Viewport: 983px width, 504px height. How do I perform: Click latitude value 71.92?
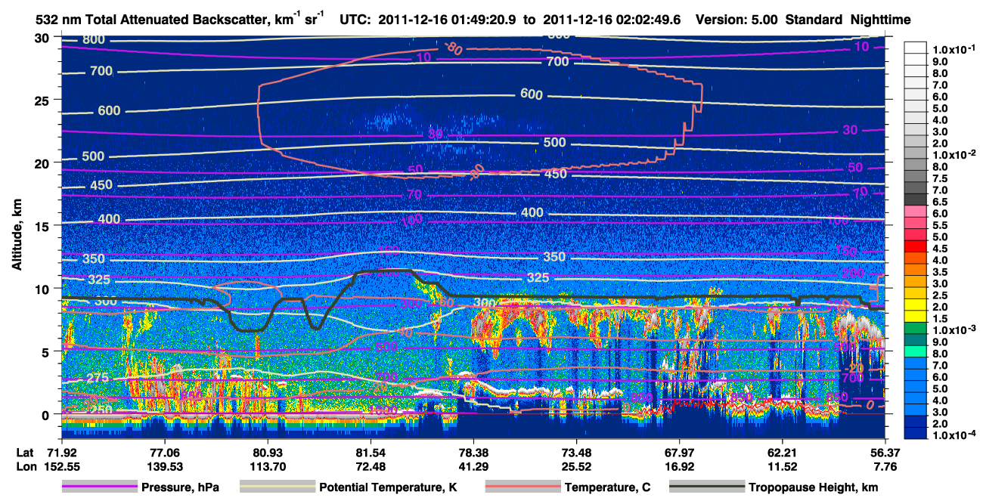click(63, 452)
